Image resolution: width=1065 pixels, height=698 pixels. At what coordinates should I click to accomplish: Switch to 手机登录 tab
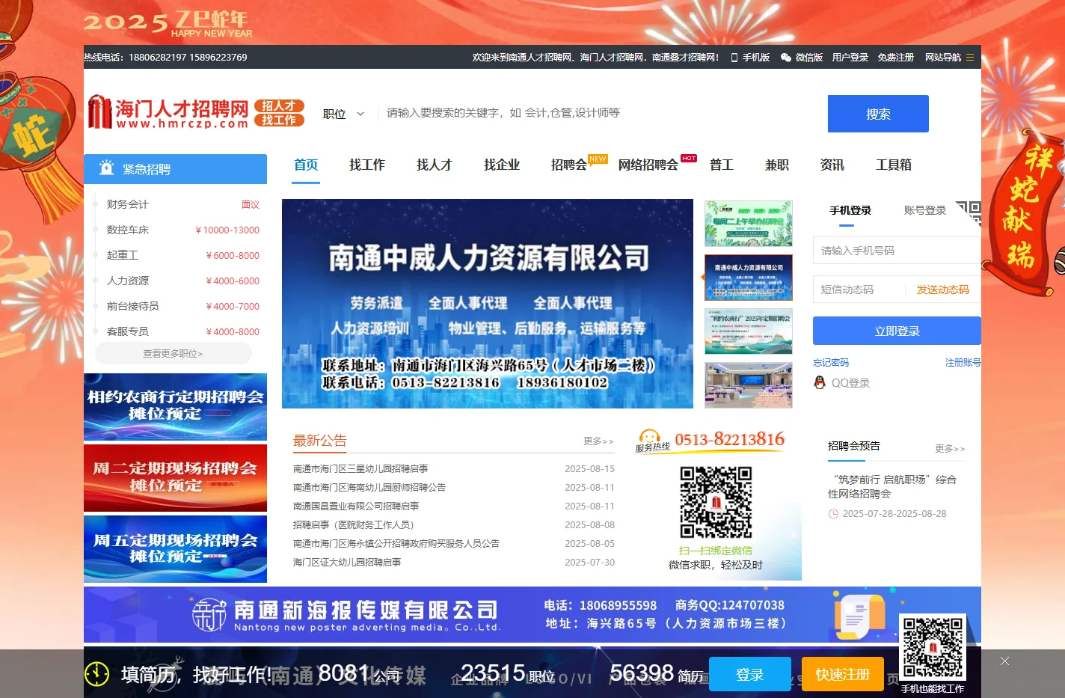click(850, 210)
